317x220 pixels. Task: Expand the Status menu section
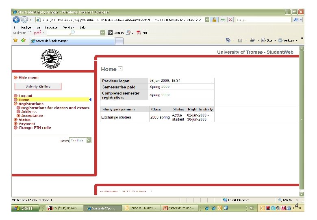[15, 120]
